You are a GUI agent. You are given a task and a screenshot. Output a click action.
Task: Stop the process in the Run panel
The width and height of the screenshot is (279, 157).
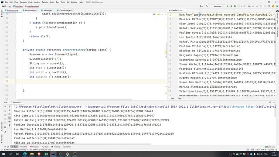point(5,111)
